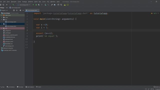Viewport: 160px width, 90px height.
Task: Click the locate/select opened file target icon
Action: 14,10
